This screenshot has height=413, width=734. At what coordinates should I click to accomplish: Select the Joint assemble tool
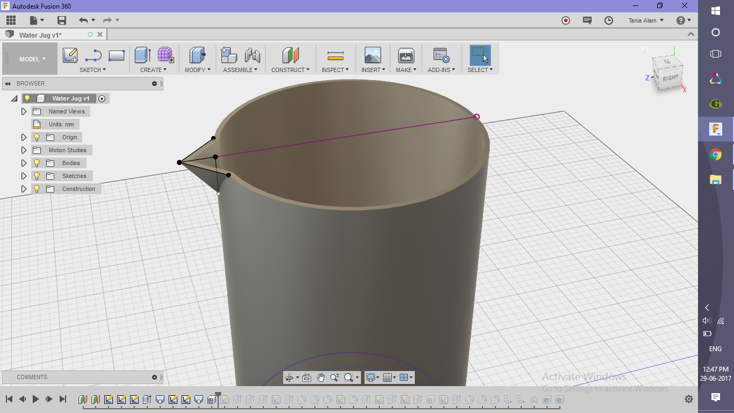[x=252, y=55]
